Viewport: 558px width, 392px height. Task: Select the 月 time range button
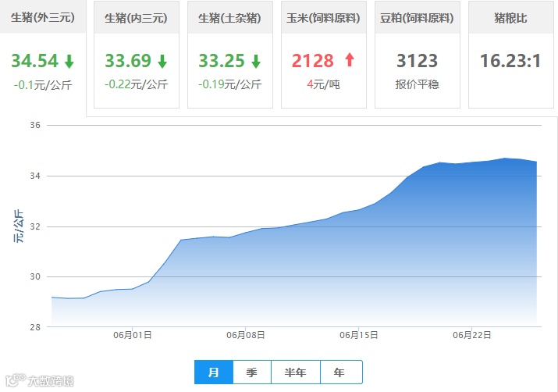coord(214,372)
